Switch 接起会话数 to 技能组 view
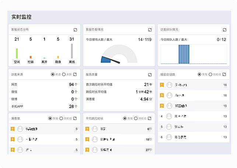 pyautogui.click(x=210, y=74)
